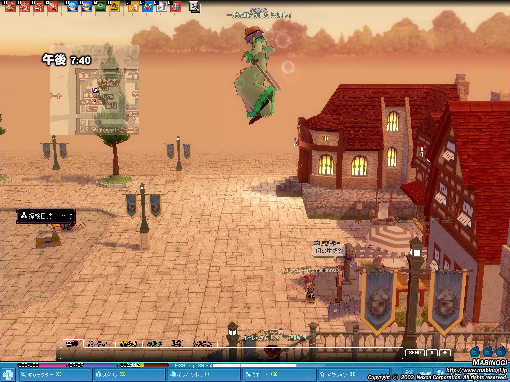Open the アクション (N) menu
The width and height of the screenshot is (510, 382).
point(354,375)
